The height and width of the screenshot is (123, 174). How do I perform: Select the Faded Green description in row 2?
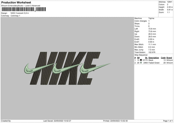[x=154, y=63]
